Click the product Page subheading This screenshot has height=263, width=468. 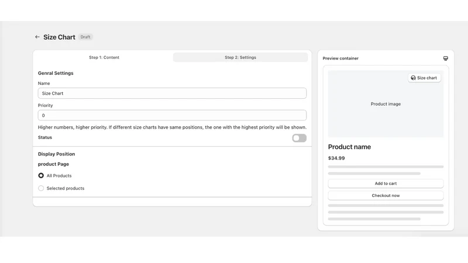coord(53,164)
